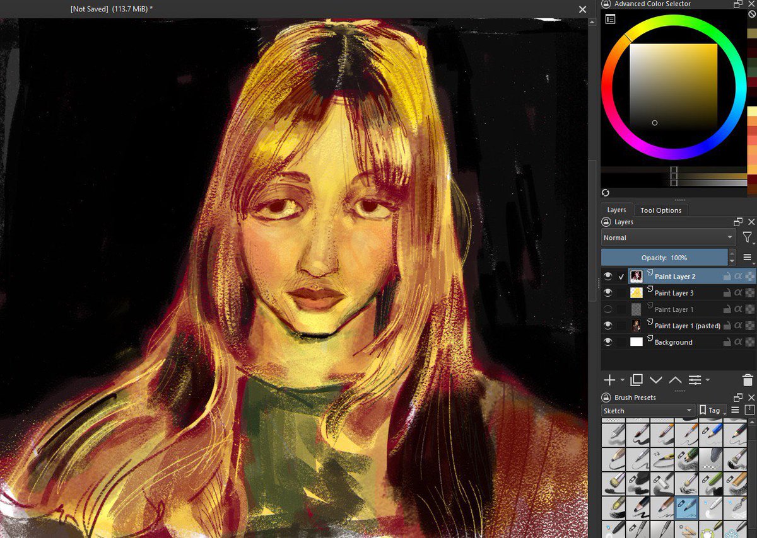Float the Layers docker

[738, 222]
